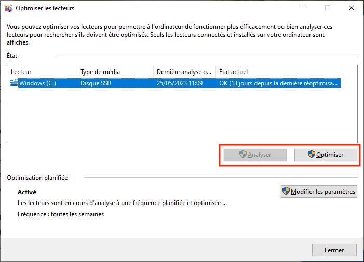Minimize the Optimiser les lecteurs window
Image resolution: width=364 pixels, height=262 pixels.
click(x=303, y=8)
